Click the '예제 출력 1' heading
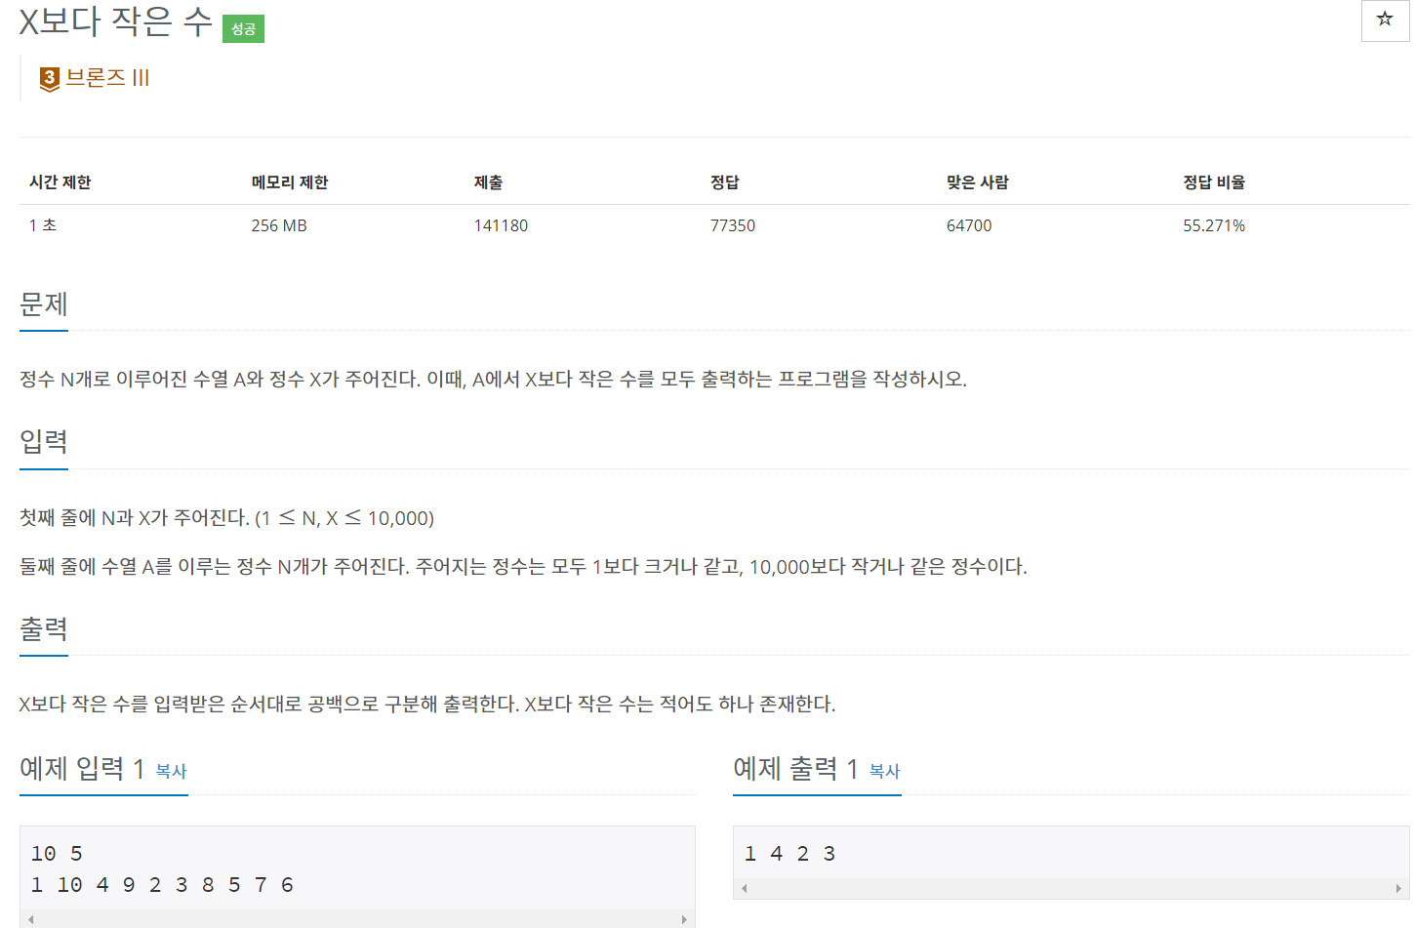The height and width of the screenshot is (928, 1415). (795, 769)
